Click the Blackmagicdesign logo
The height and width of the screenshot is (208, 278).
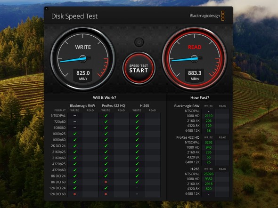(207, 16)
